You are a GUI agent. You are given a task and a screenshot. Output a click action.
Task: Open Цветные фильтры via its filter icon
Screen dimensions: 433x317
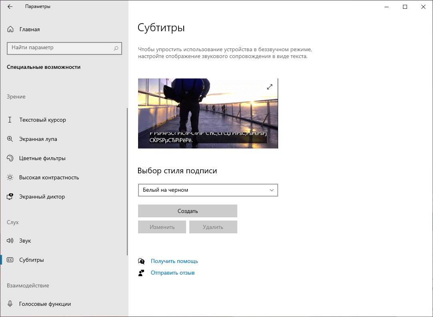pos(10,158)
